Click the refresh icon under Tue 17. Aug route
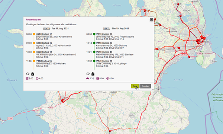 pos(28,74)
